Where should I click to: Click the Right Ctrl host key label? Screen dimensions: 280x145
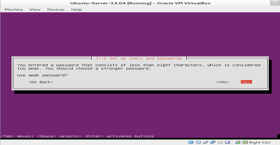coord(260,142)
